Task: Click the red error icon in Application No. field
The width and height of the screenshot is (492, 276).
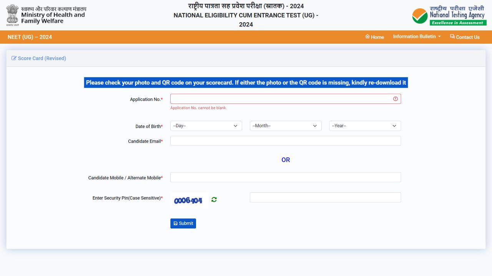Action: (396, 99)
